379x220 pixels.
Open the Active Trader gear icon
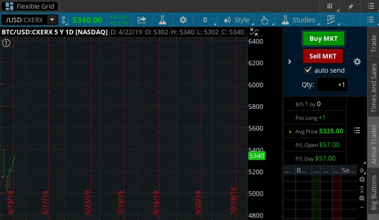357,62
